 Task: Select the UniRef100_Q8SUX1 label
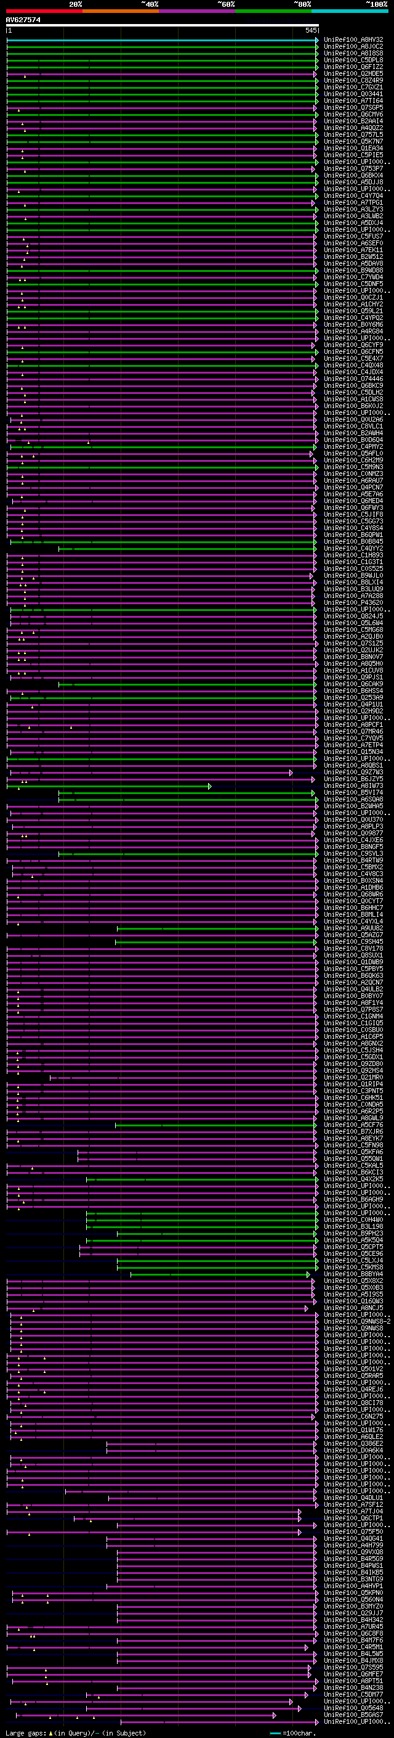pos(353,956)
